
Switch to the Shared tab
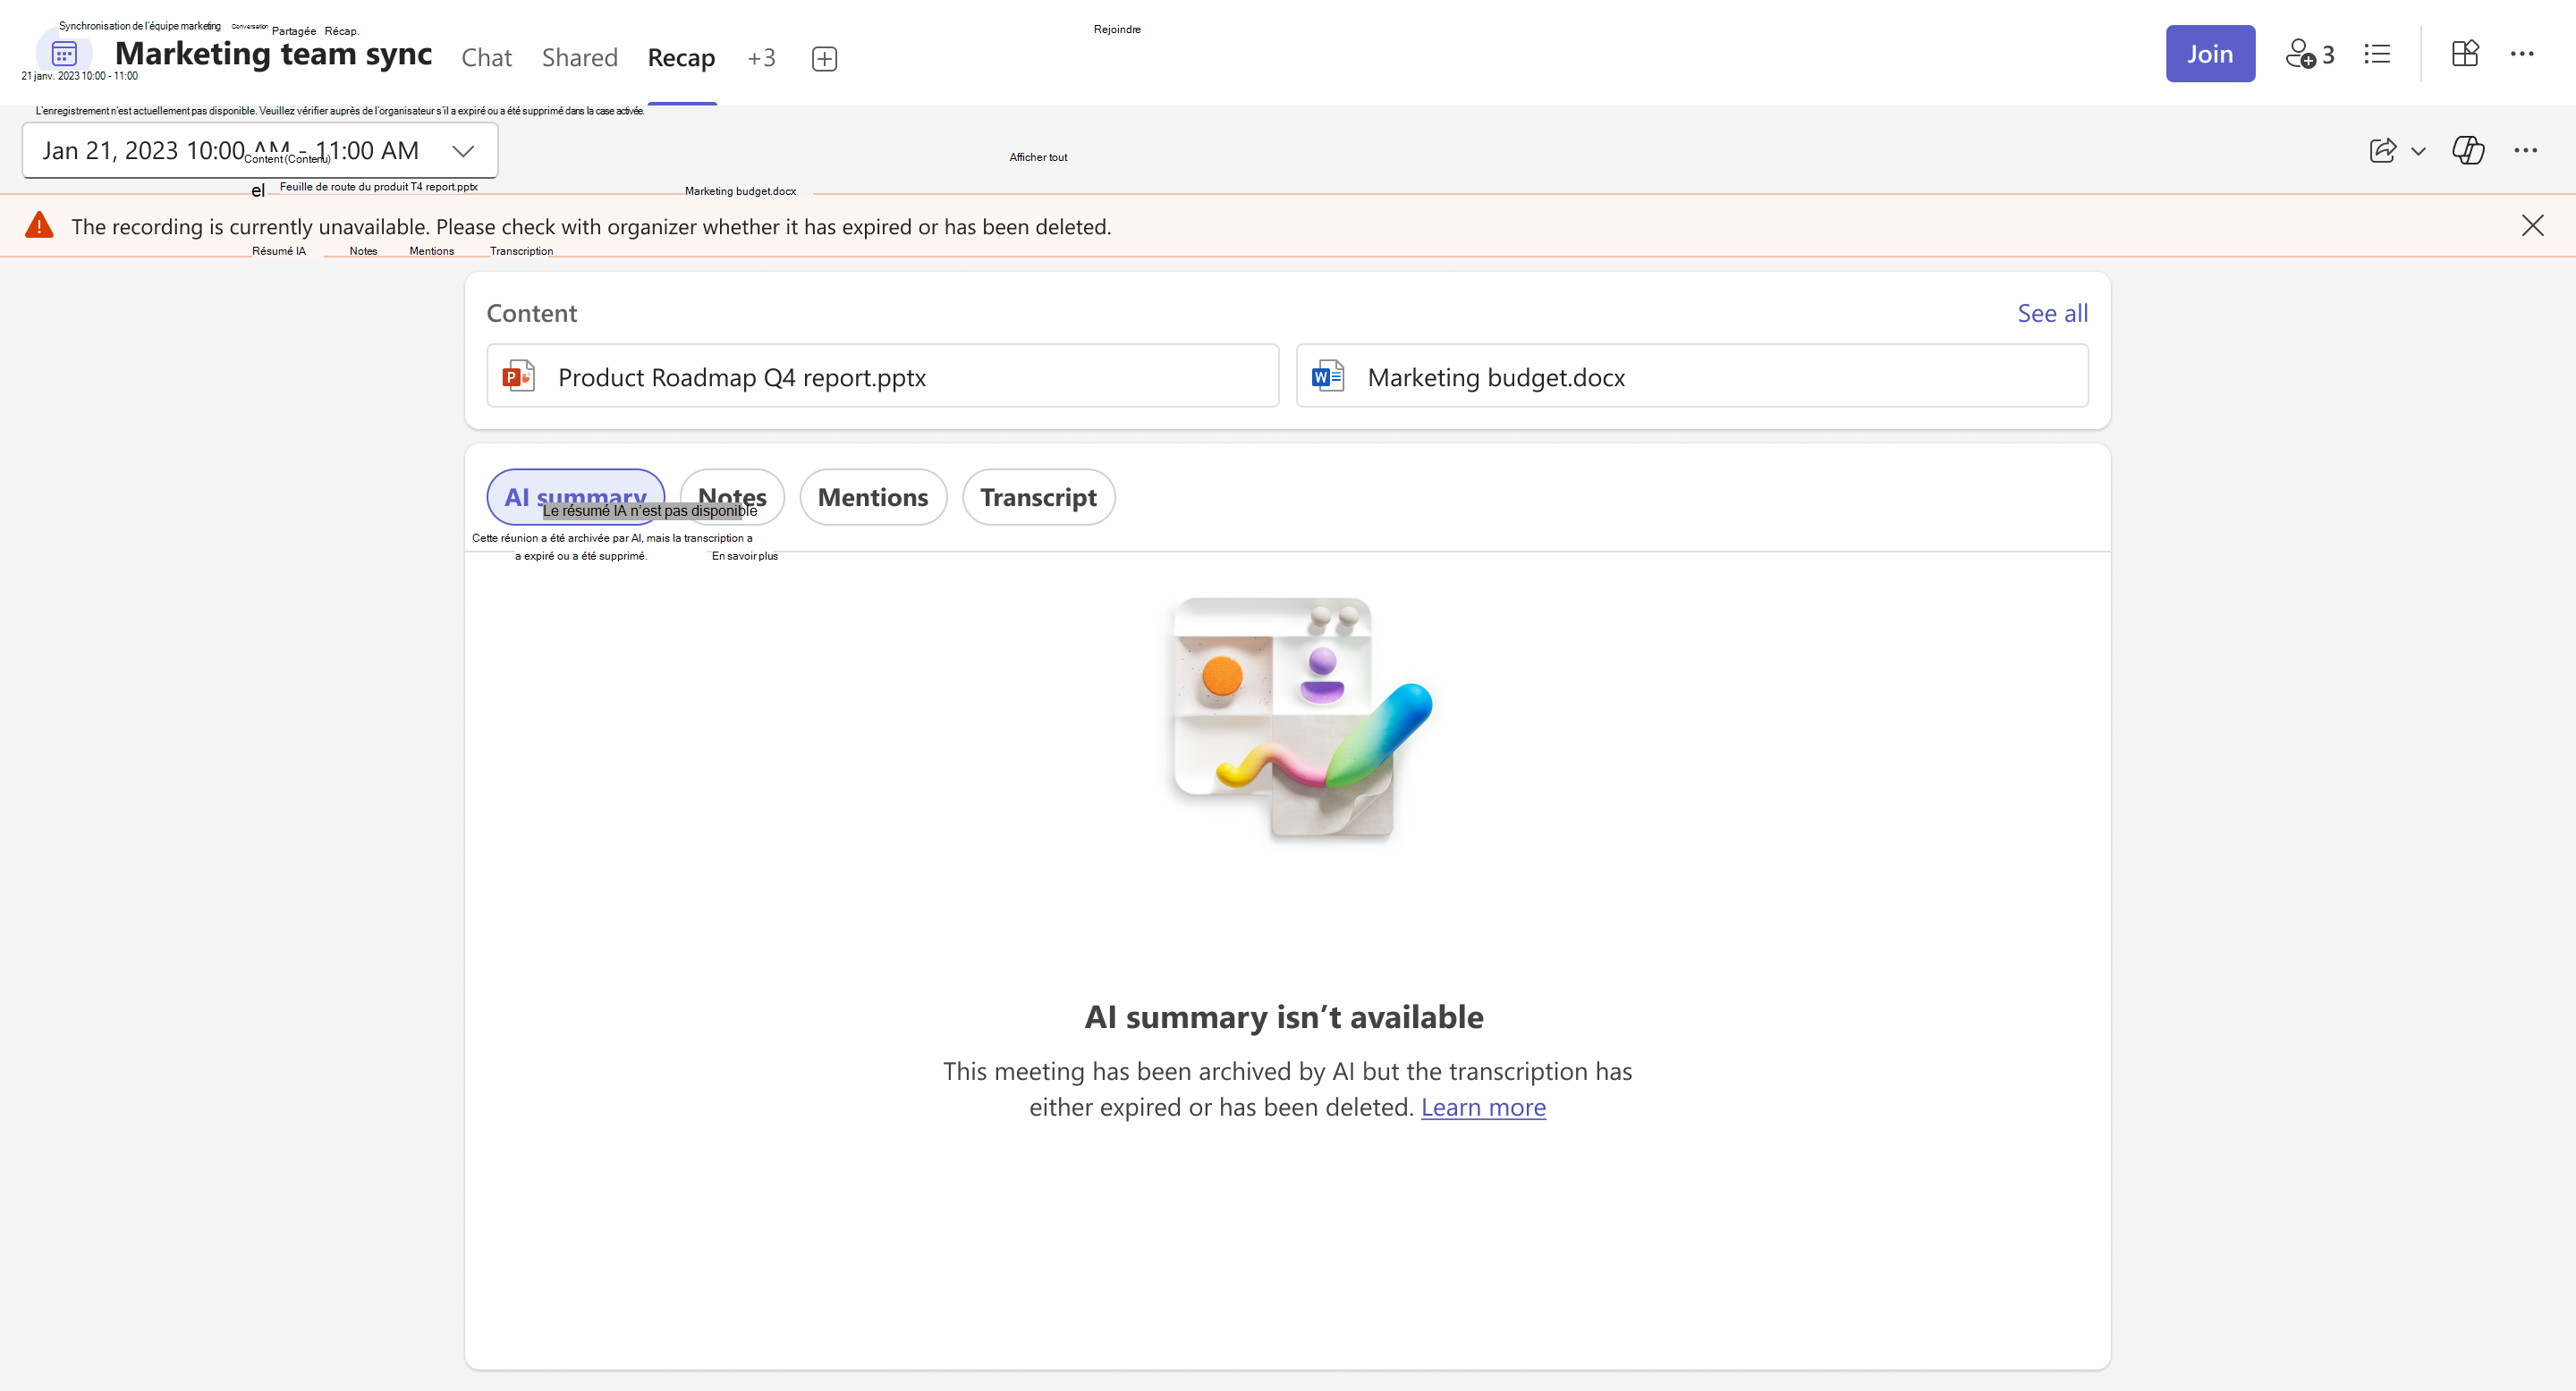pos(580,58)
